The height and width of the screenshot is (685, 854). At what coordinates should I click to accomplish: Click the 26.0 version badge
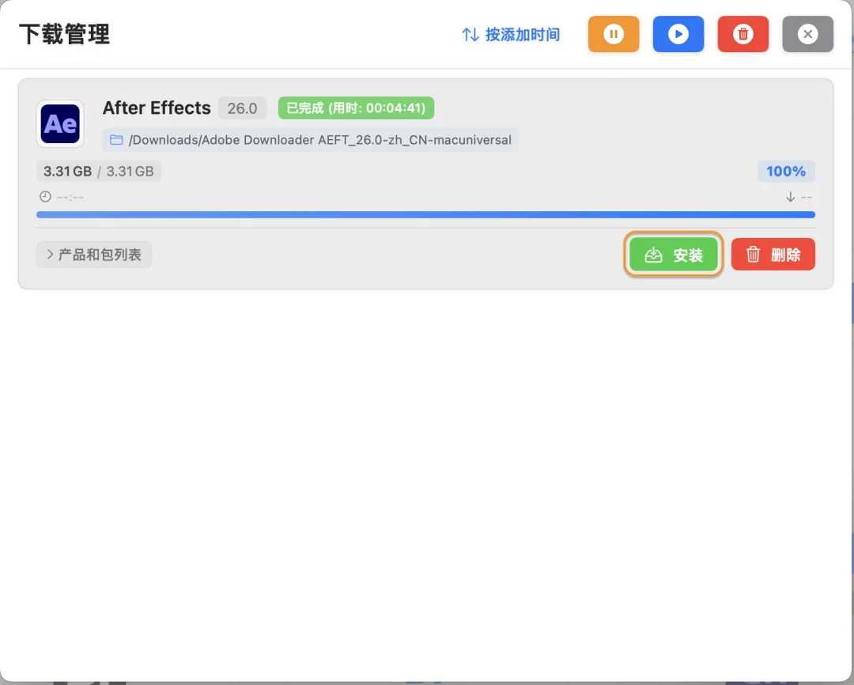coord(243,108)
